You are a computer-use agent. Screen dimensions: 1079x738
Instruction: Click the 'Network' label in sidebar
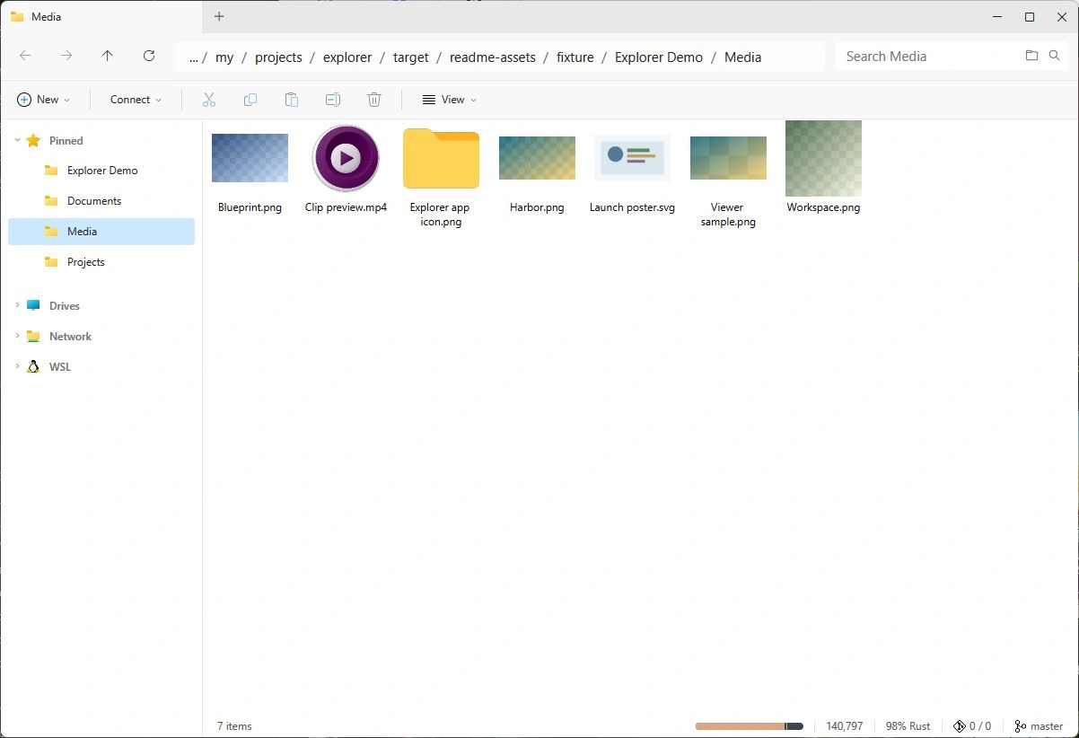[x=70, y=337]
